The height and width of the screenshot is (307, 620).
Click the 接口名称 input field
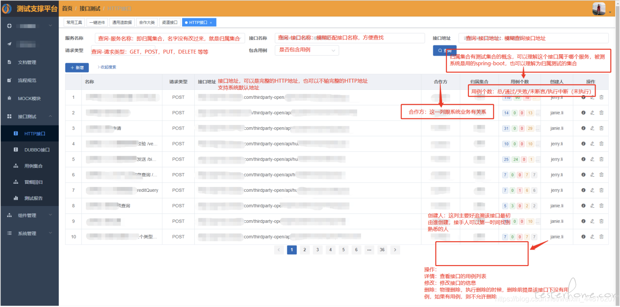350,38
